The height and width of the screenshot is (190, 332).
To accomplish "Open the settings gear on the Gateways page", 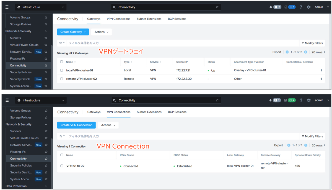I will [309, 7].
